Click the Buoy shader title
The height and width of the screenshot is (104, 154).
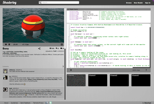click(x=6, y=49)
